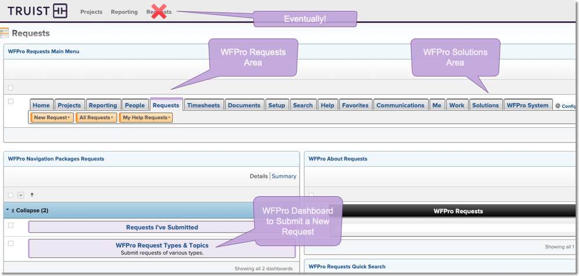Open Projects in the Truist header navigation

pyautogui.click(x=91, y=12)
